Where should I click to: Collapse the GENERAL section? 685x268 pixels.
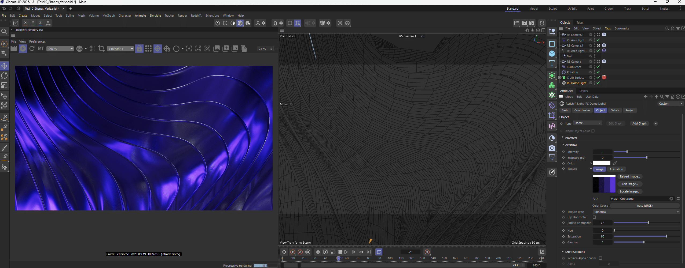point(563,145)
